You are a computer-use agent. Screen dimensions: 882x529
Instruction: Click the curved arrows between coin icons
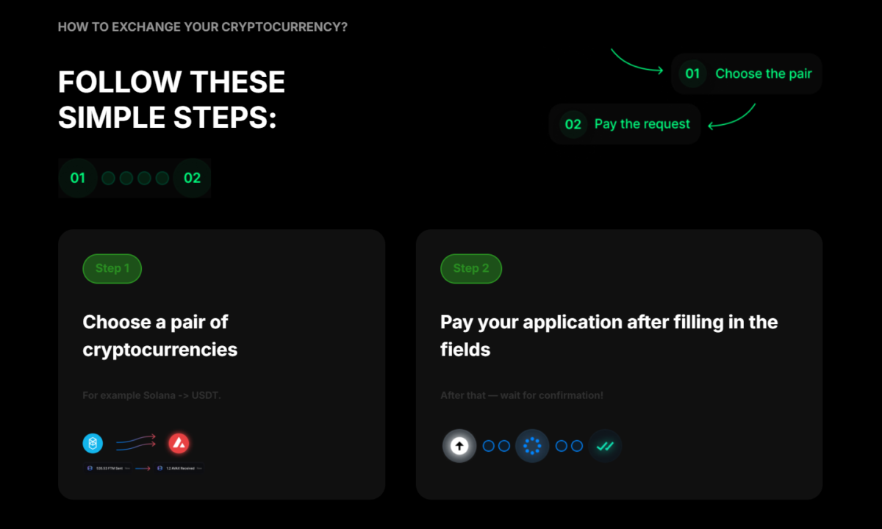pyautogui.click(x=136, y=442)
